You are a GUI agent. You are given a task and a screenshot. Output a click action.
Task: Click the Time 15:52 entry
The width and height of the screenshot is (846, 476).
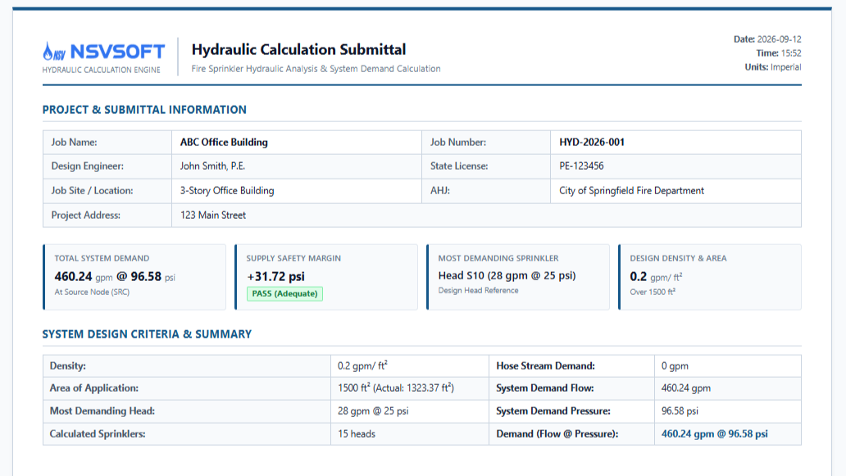(779, 53)
